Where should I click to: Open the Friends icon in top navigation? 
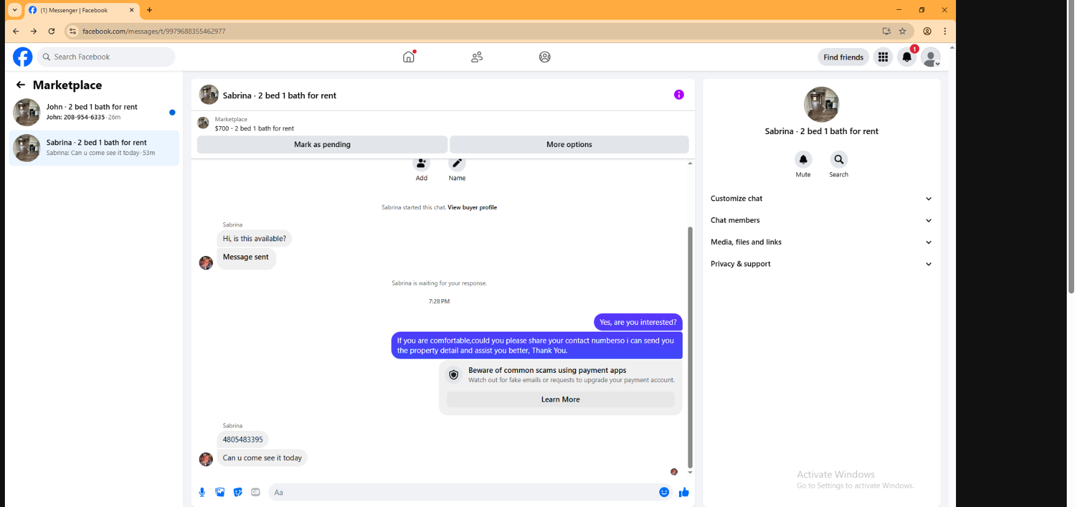click(x=477, y=57)
